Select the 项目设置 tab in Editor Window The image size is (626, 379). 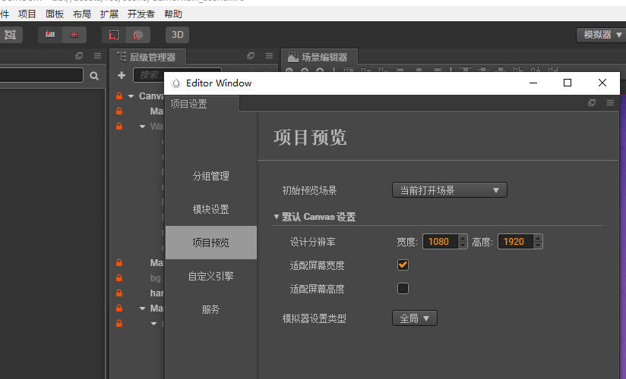(202, 104)
